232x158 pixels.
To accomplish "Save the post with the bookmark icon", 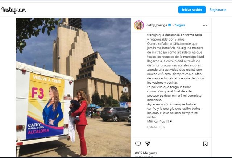I will (x=205, y=144).
